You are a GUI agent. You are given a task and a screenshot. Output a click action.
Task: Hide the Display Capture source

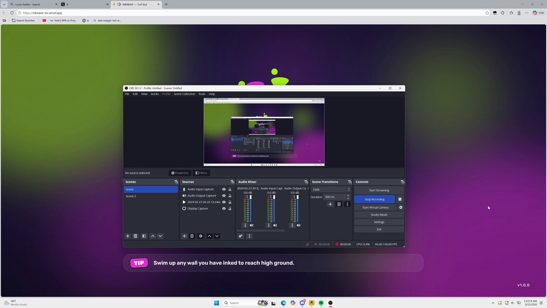click(224, 209)
